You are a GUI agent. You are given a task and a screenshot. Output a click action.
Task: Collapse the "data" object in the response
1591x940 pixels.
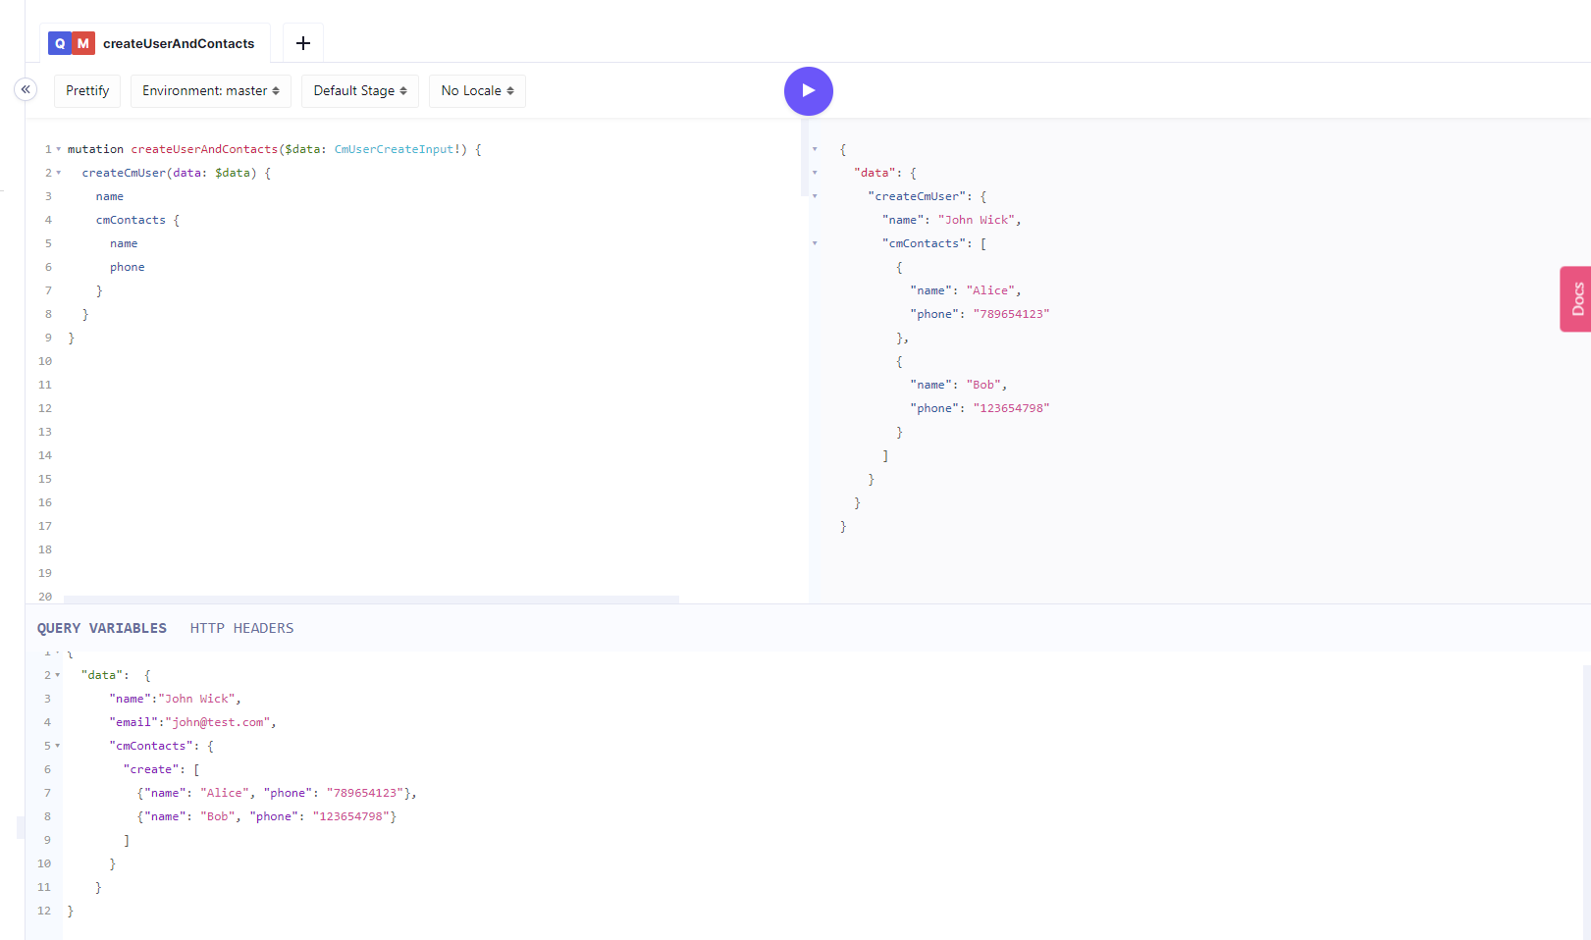pyautogui.click(x=815, y=173)
